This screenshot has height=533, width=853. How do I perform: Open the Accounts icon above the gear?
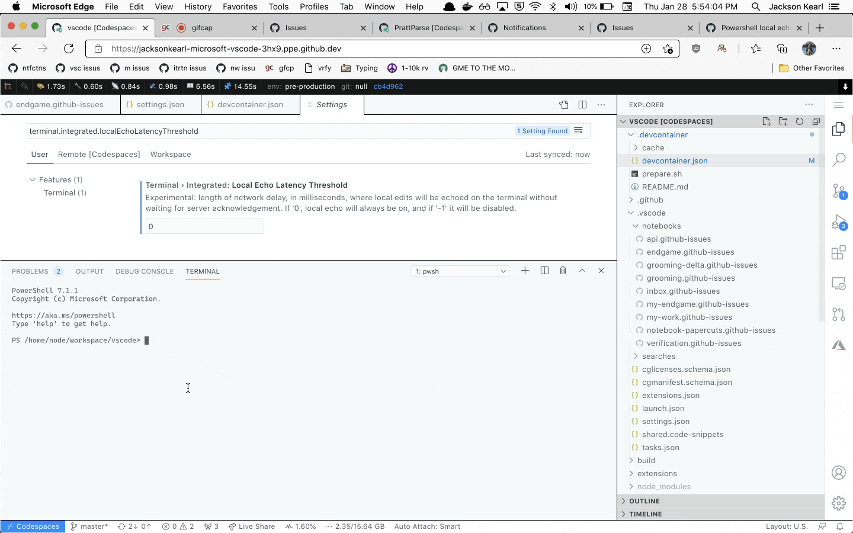point(839,473)
